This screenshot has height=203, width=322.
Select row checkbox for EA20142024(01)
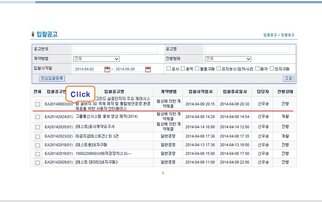click(x=38, y=117)
